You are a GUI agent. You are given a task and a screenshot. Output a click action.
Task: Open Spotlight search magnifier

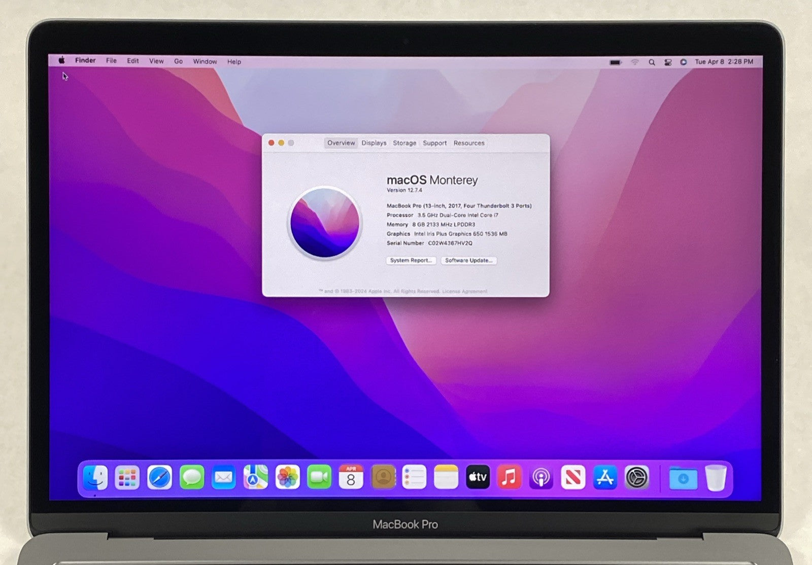pyautogui.click(x=652, y=62)
